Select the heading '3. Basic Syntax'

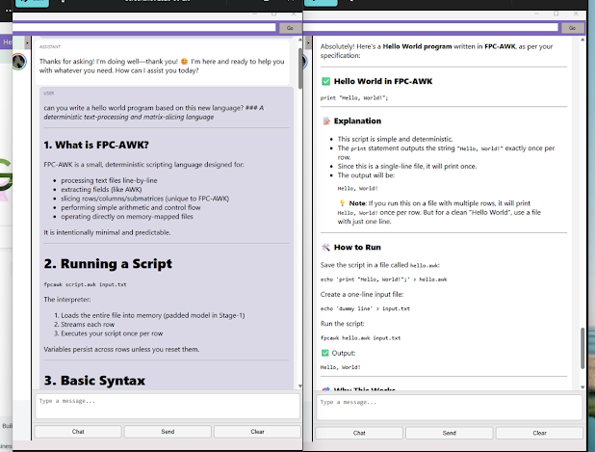point(94,381)
